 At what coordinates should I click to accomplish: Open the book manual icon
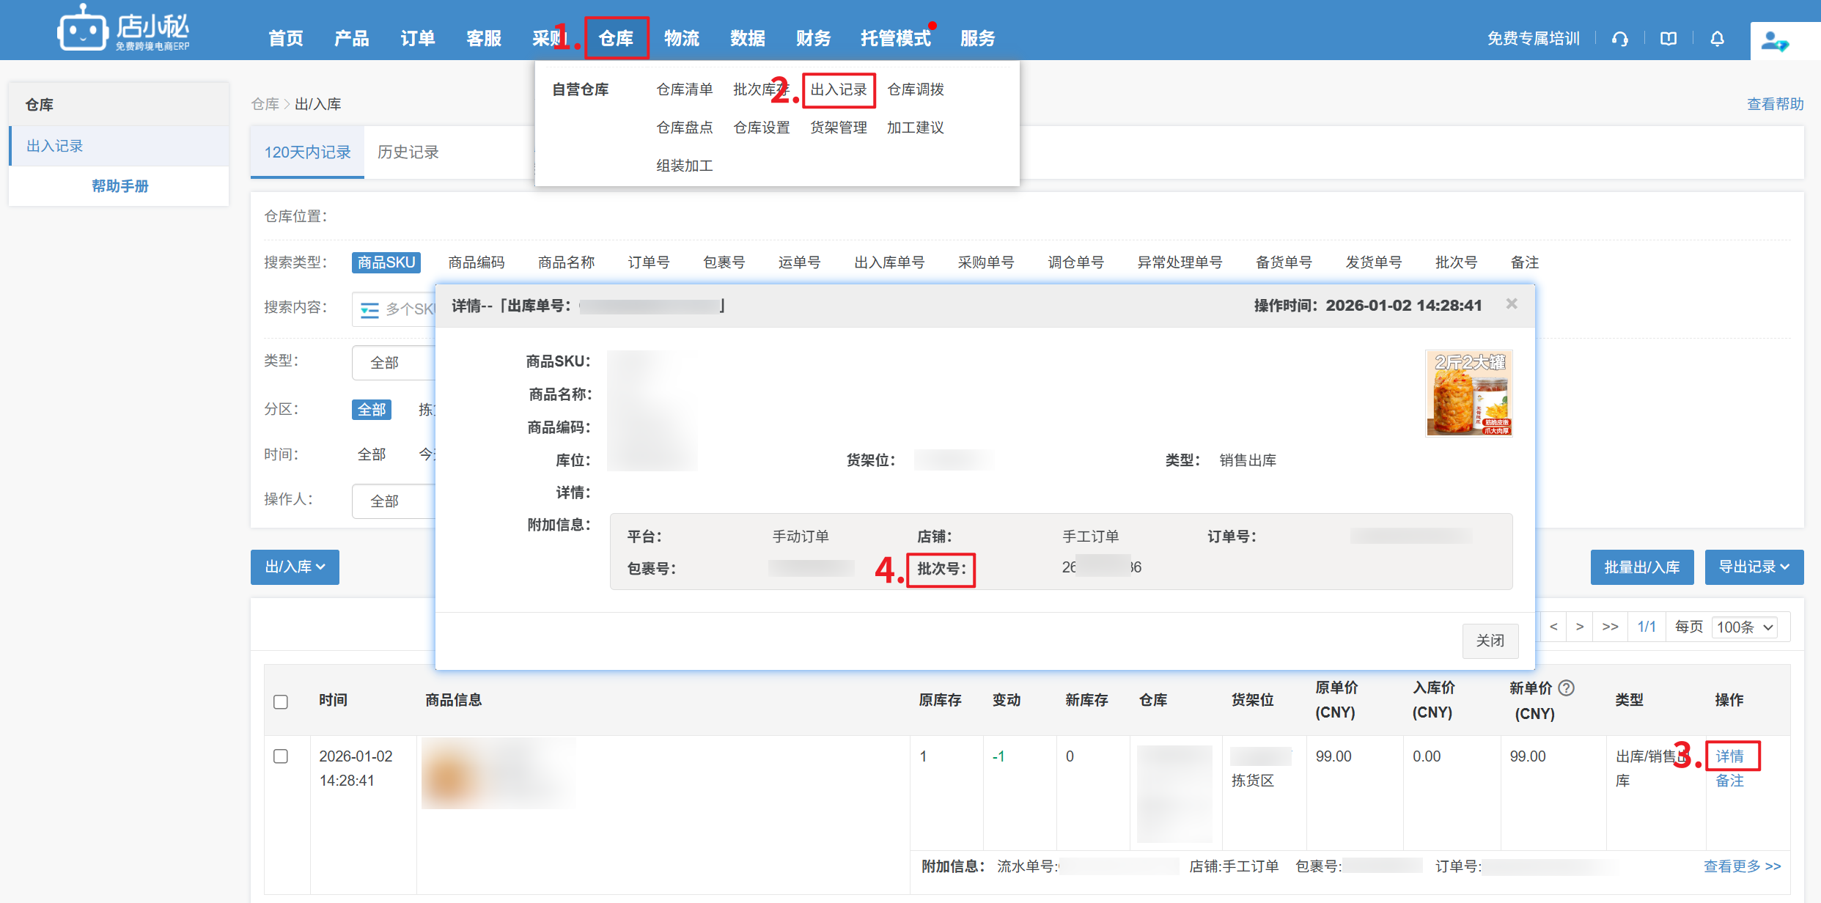tap(1669, 39)
